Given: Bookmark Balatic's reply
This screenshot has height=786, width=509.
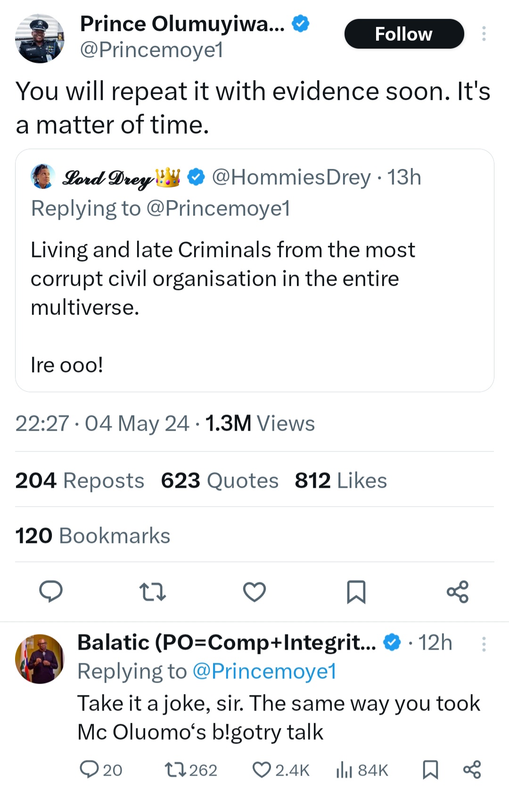Looking at the screenshot, I should [430, 769].
